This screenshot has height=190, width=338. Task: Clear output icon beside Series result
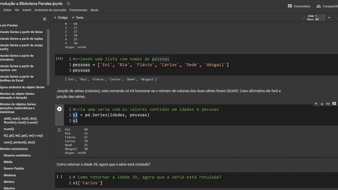(x=60, y=130)
